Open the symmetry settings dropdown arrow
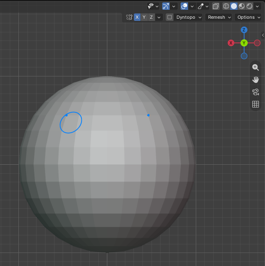This screenshot has width=265, height=266. pyautogui.click(x=159, y=17)
